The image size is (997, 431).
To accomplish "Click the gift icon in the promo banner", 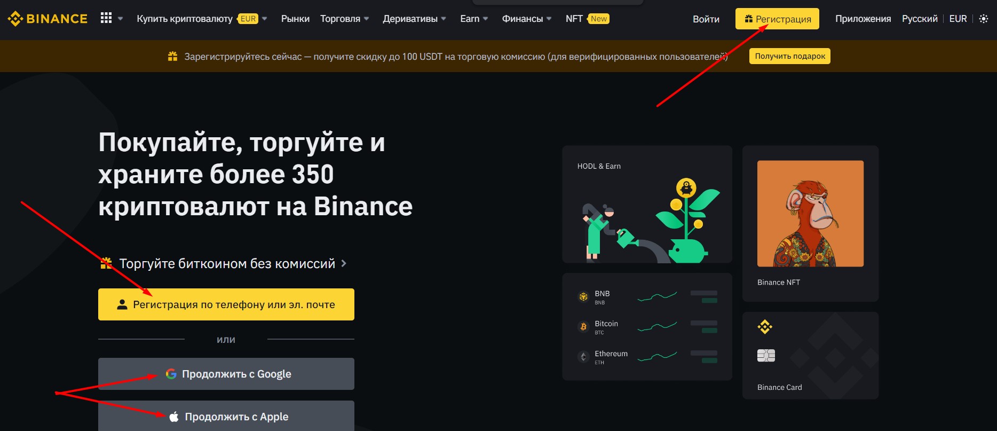I will coord(172,56).
